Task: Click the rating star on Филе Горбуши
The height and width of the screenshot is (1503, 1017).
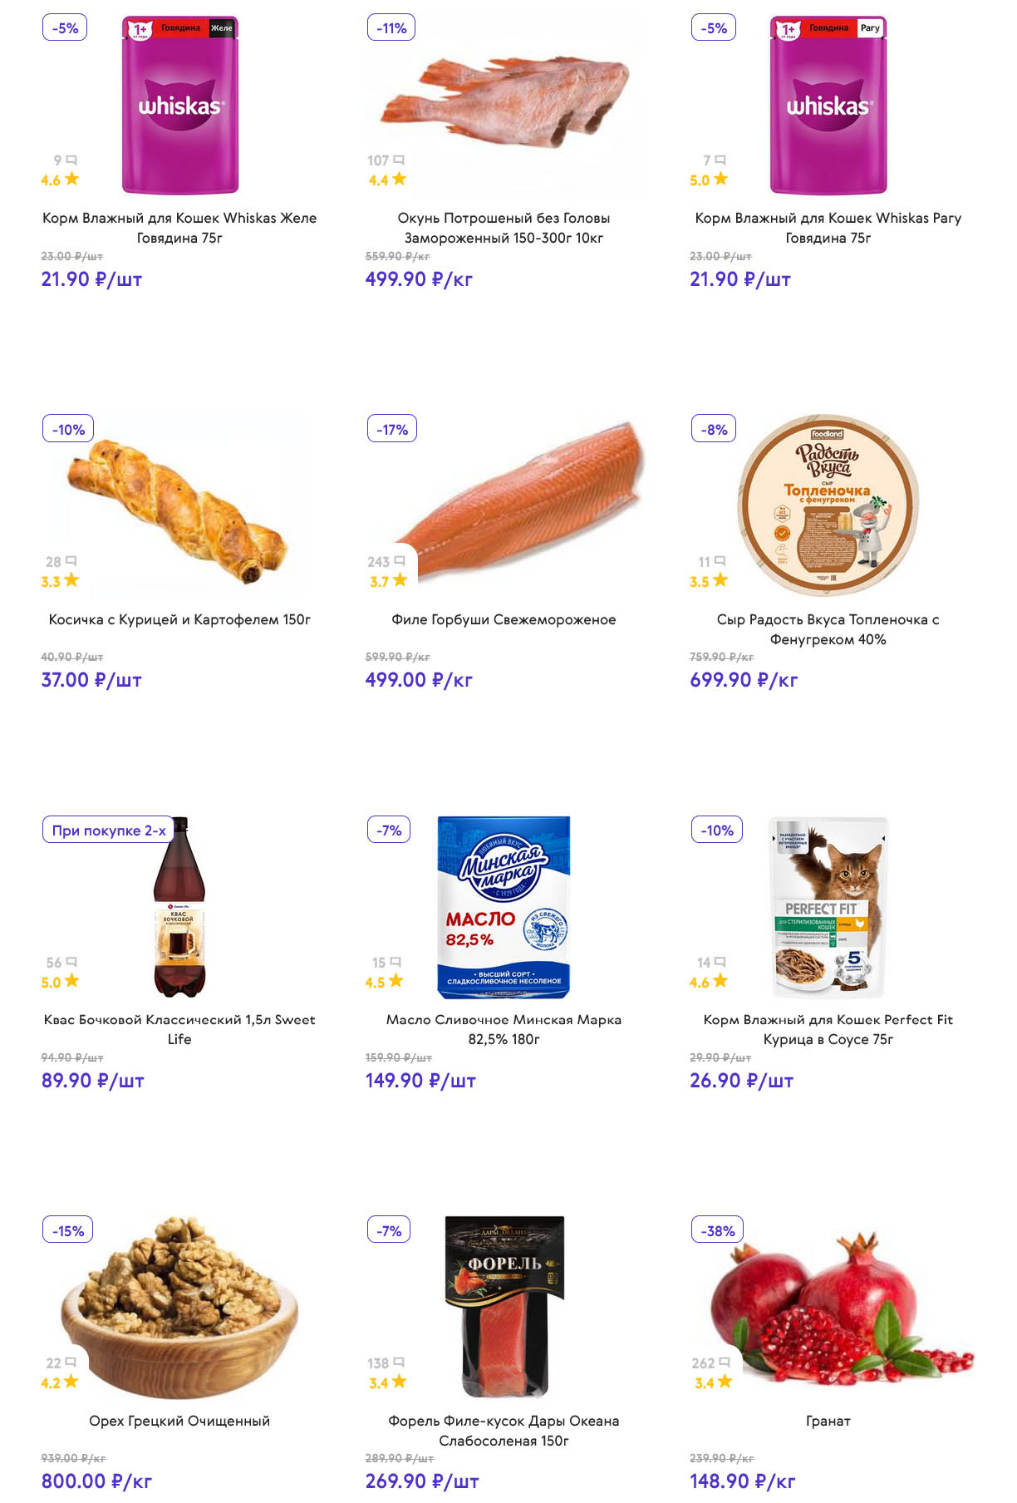Action: pos(400,580)
